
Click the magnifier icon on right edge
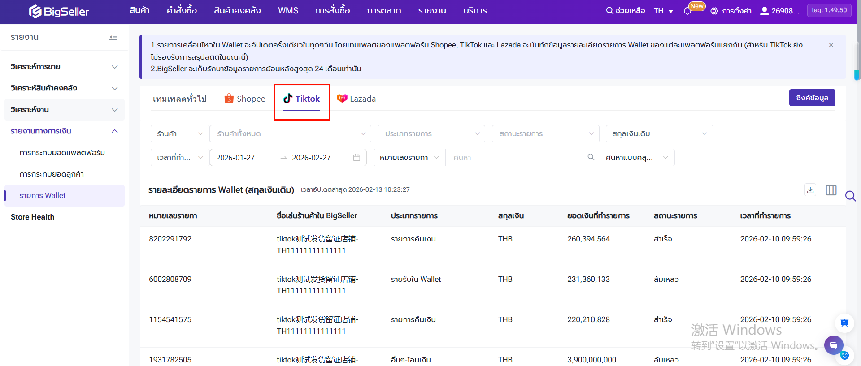(x=850, y=196)
